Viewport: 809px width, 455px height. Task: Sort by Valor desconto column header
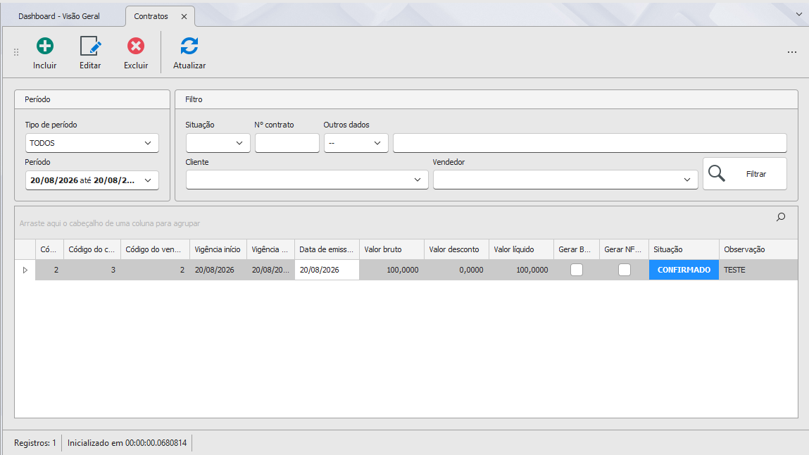pos(456,249)
